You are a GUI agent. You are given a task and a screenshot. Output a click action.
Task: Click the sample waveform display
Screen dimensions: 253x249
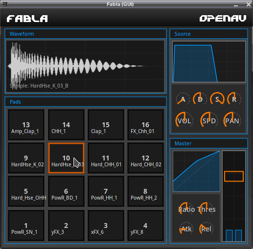click(x=85, y=66)
